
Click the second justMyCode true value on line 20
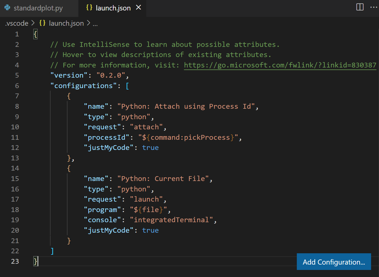coord(150,230)
